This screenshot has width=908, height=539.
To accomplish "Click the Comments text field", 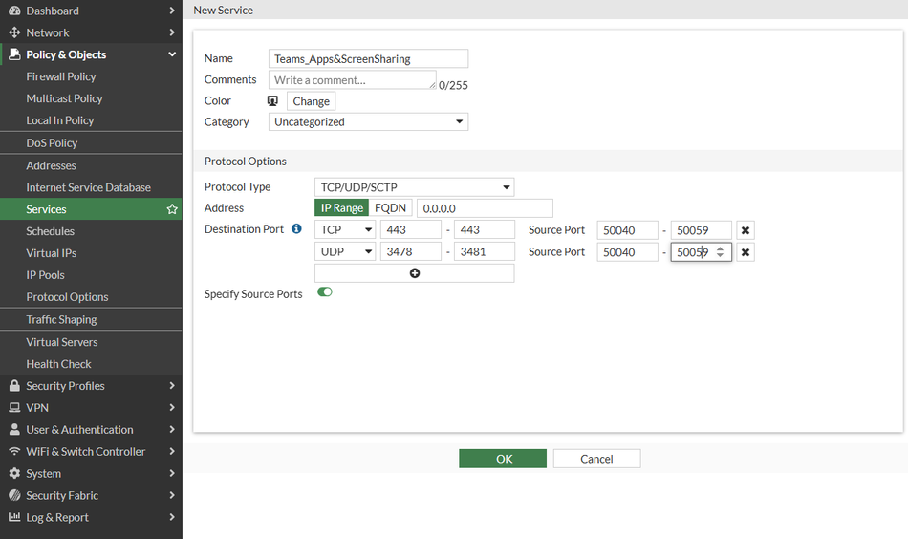I will (352, 80).
